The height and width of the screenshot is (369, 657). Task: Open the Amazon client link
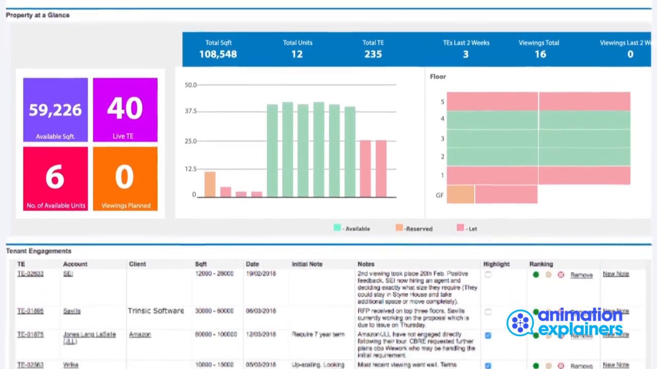pyautogui.click(x=140, y=335)
